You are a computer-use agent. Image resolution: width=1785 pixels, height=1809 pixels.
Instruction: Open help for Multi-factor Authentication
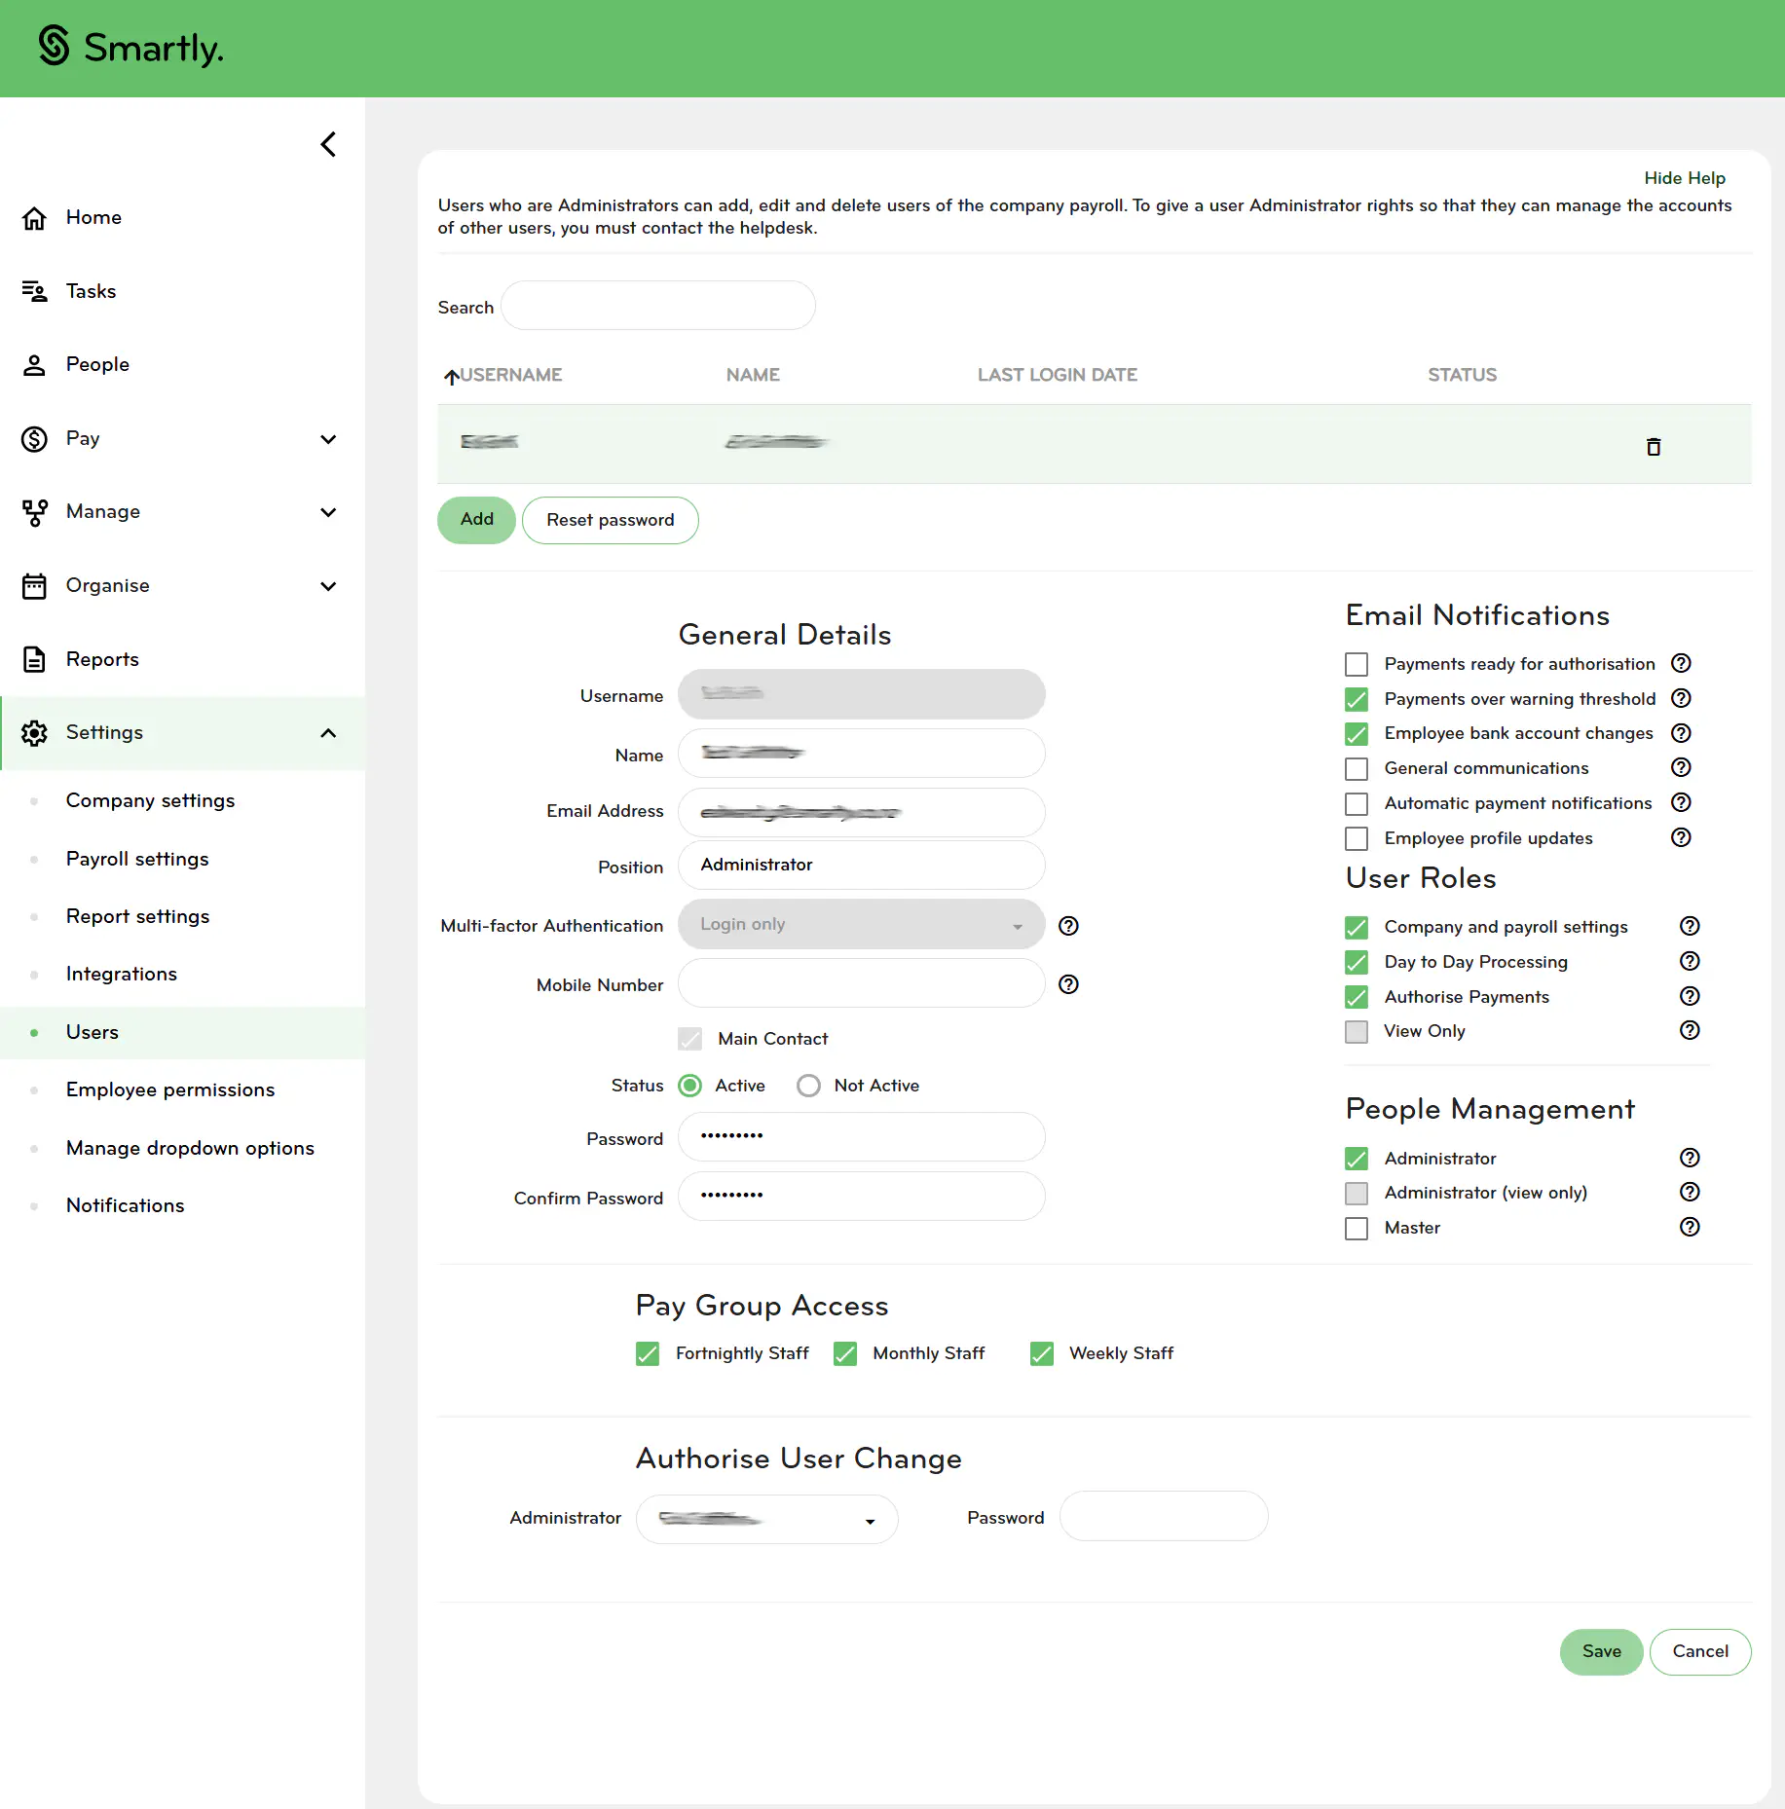(x=1068, y=925)
